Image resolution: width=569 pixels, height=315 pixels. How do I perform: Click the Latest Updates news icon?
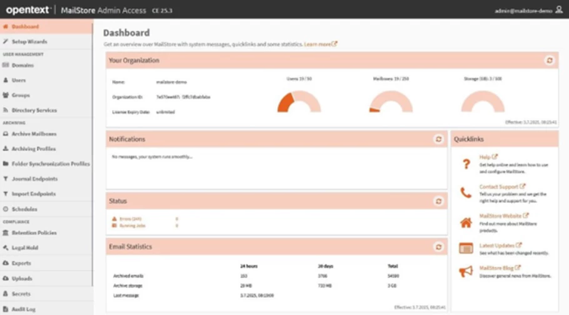click(x=466, y=248)
